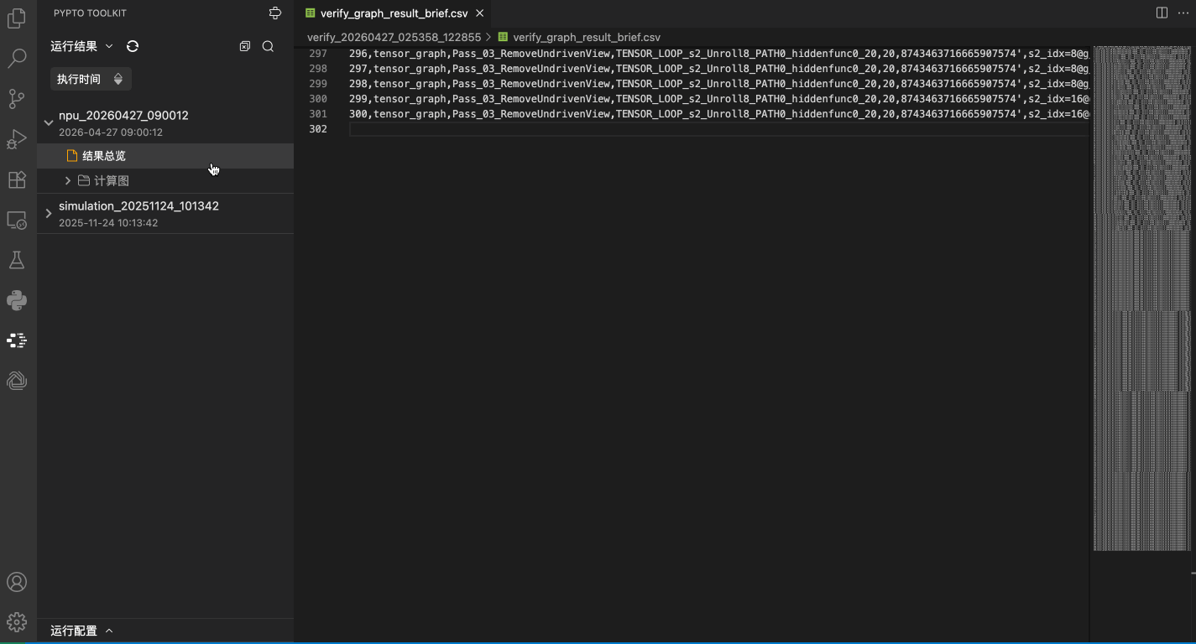Image resolution: width=1196 pixels, height=644 pixels.
Task: Click line number 300 in gutter
Action: (x=318, y=99)
